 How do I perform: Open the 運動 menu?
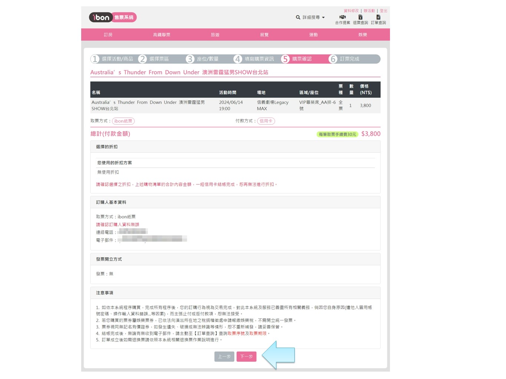pyautogui.click(x=314, y=35)
